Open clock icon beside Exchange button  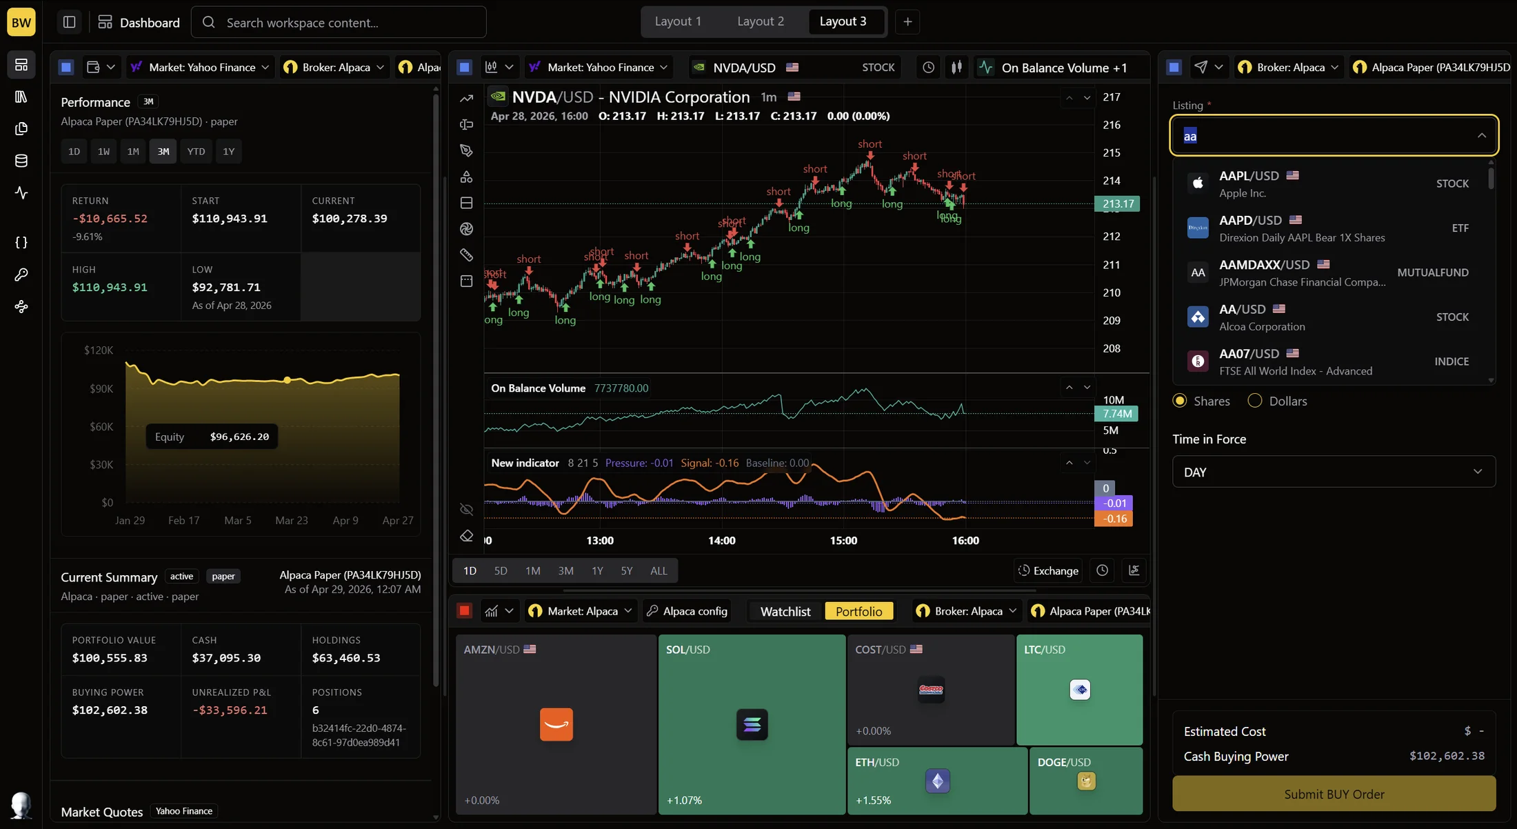click(1103, 571)
